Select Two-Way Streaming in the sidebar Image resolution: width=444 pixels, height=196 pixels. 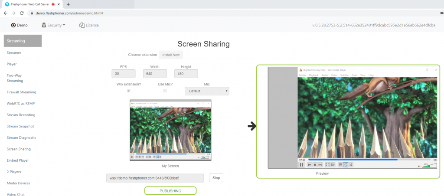click(x=15, y=78)
